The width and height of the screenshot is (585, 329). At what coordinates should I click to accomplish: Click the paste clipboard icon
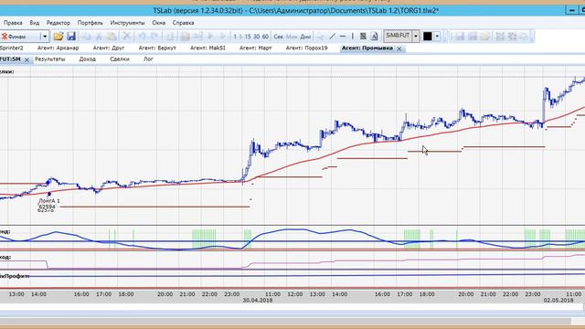(112, 37)
